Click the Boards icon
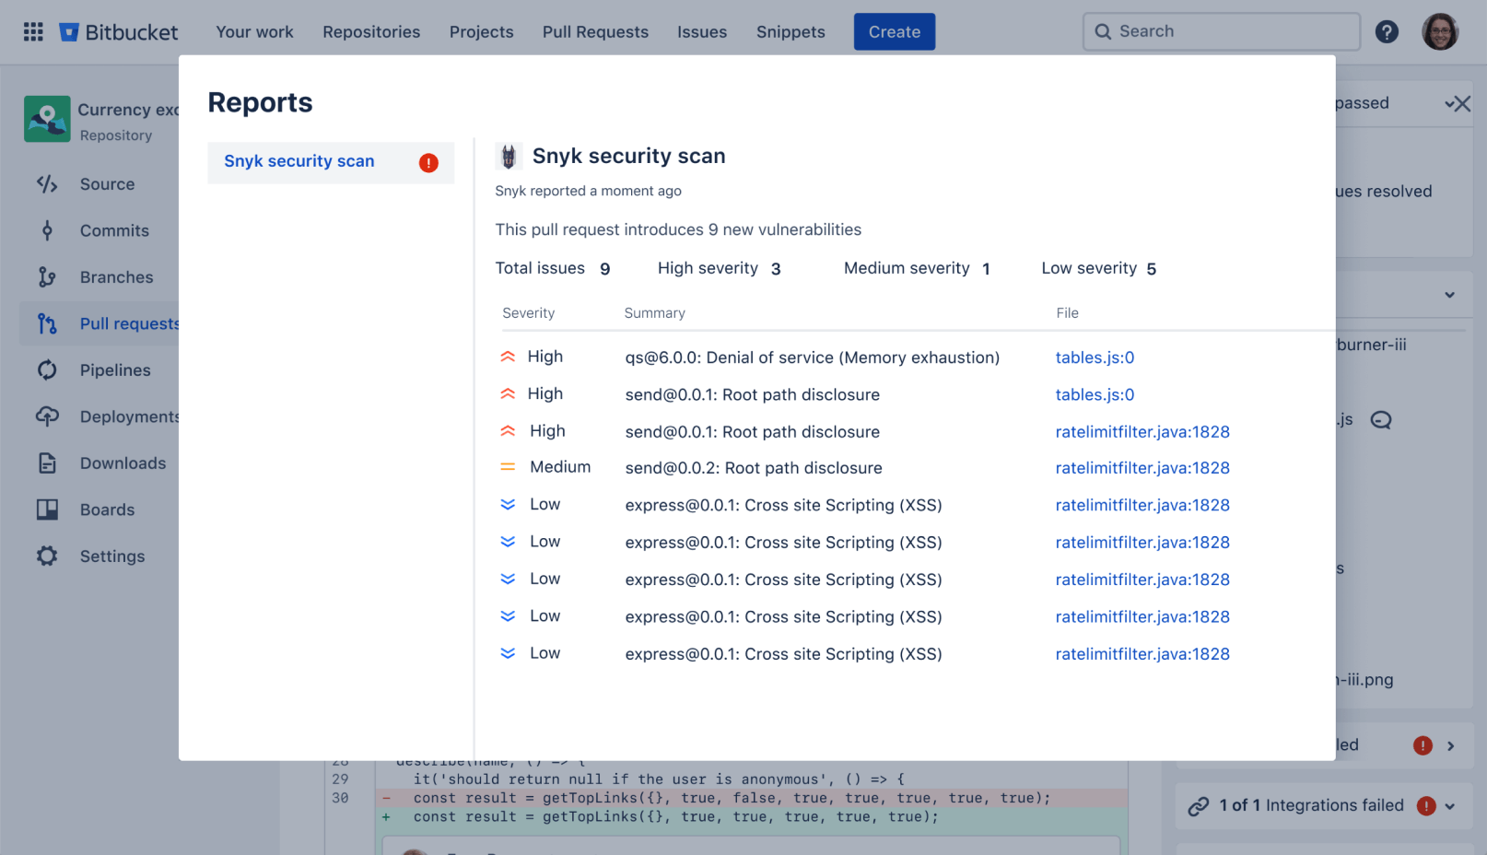Viewport: 1487px width, 855px height. click(x=47, y=509)
